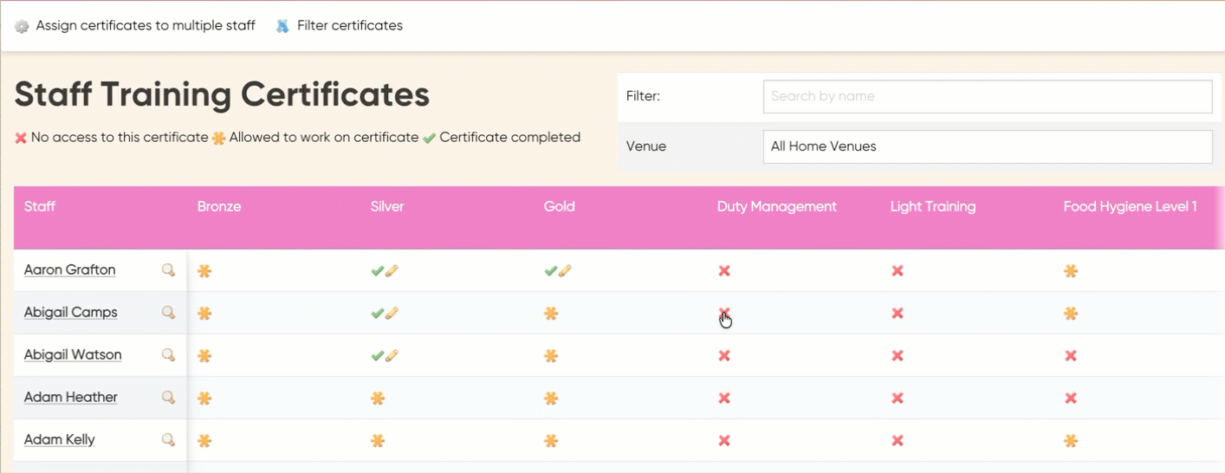Toggle Aaron Grafton's Bronze certificate star
This screenshot has height=473, width=1225.
[x=204, y=271]
